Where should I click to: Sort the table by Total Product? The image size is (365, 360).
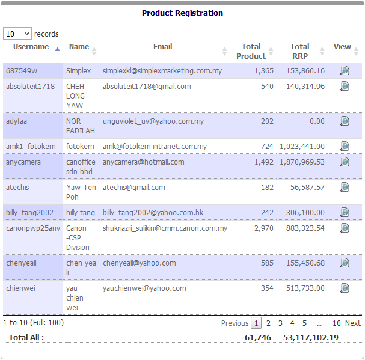click(x=251, y=51)
